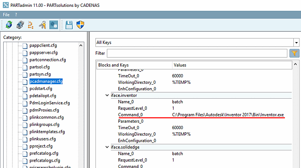301x168 pixels.
Task: Apply filter with the funnel button
Action: coord(294,53)
